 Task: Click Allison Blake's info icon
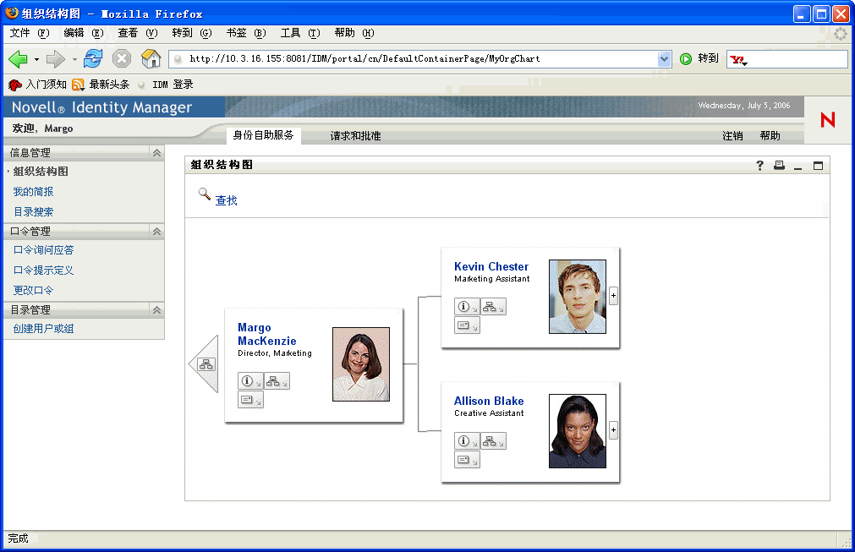tap(467, 440)
